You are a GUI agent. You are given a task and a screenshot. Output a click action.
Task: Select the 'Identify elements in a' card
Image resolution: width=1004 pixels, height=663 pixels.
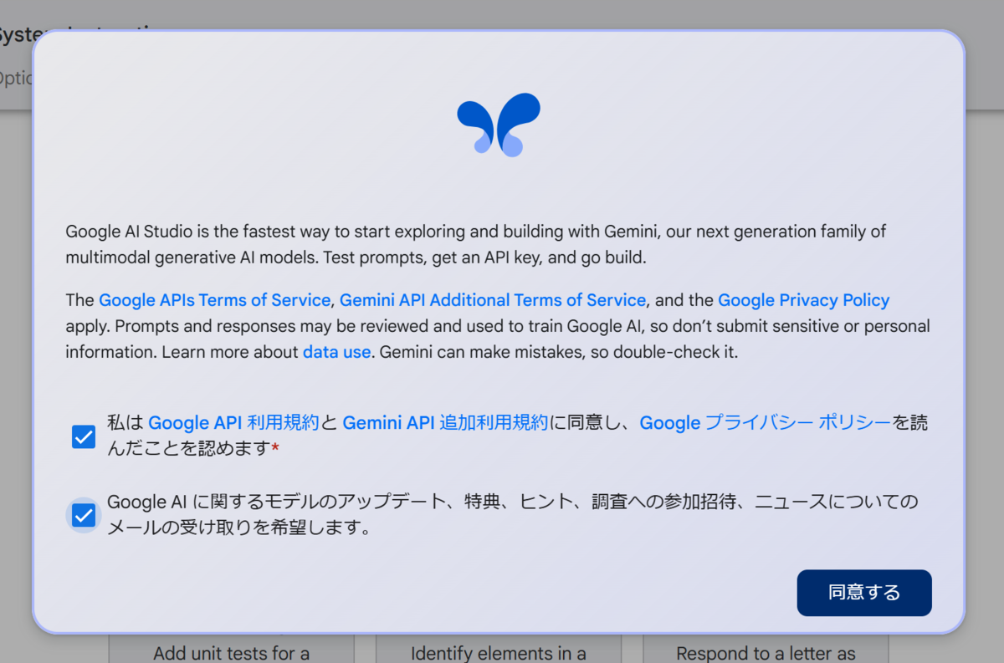coord(499,650)
